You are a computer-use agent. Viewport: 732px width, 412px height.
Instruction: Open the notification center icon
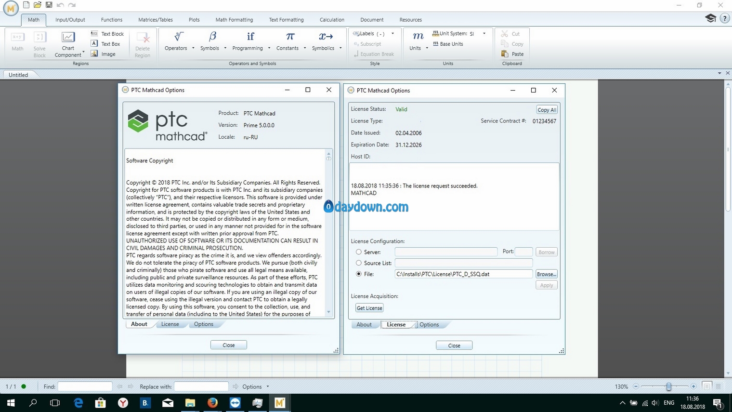(718, 403)
